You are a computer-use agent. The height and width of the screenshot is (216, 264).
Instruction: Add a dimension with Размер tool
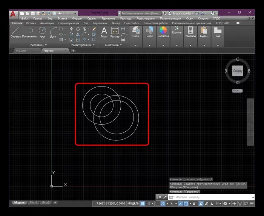[115, 32]
